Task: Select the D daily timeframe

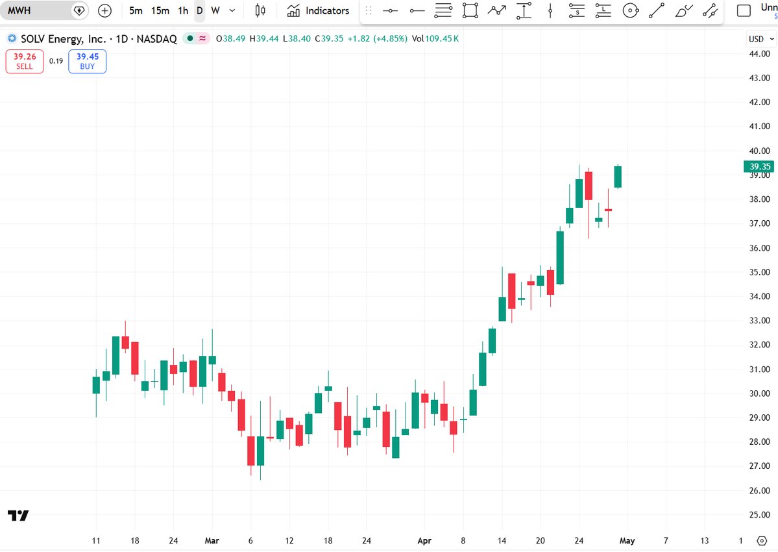Action: tap(199, 10)
